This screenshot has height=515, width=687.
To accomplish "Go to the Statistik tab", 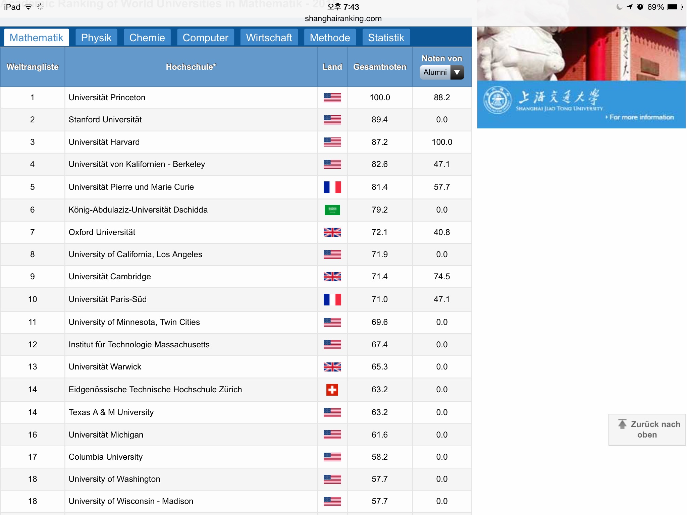I will point(386,38).
